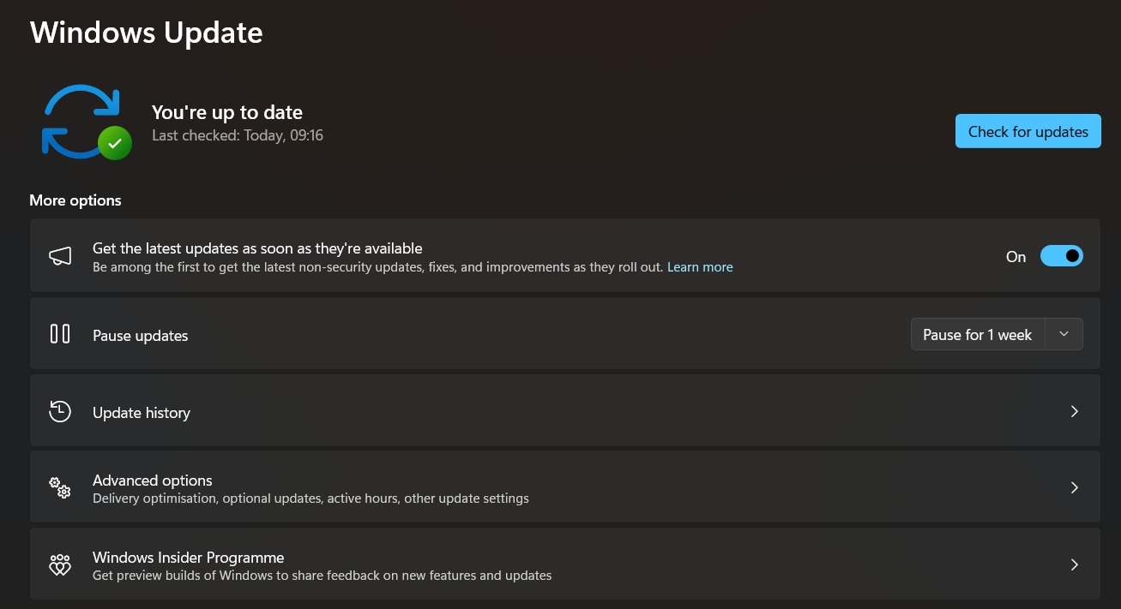Open the Learn more link
Viewport: 1121px width, 609px height.
(700, 266)
